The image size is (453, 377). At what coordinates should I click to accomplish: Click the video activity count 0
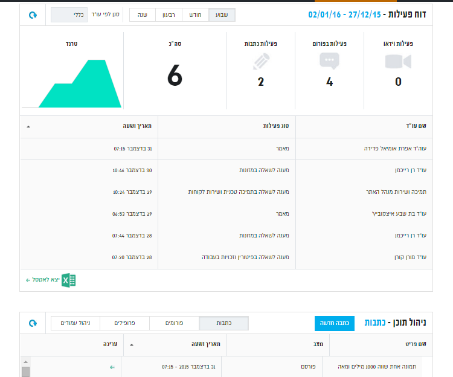point(399,82)
